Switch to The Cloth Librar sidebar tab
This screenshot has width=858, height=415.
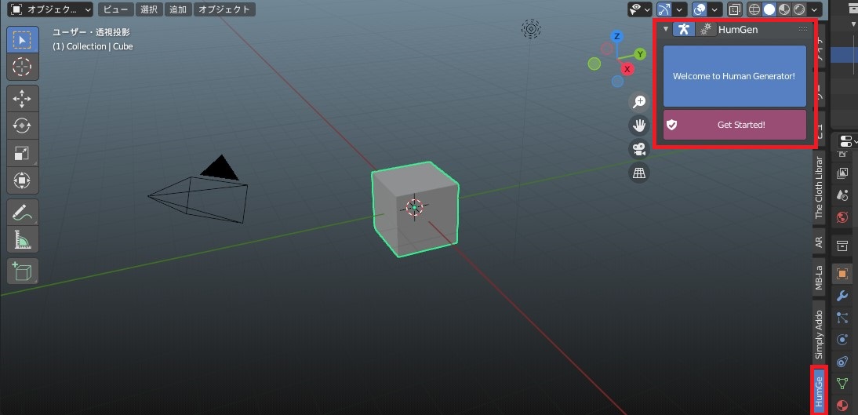(819, 187)
